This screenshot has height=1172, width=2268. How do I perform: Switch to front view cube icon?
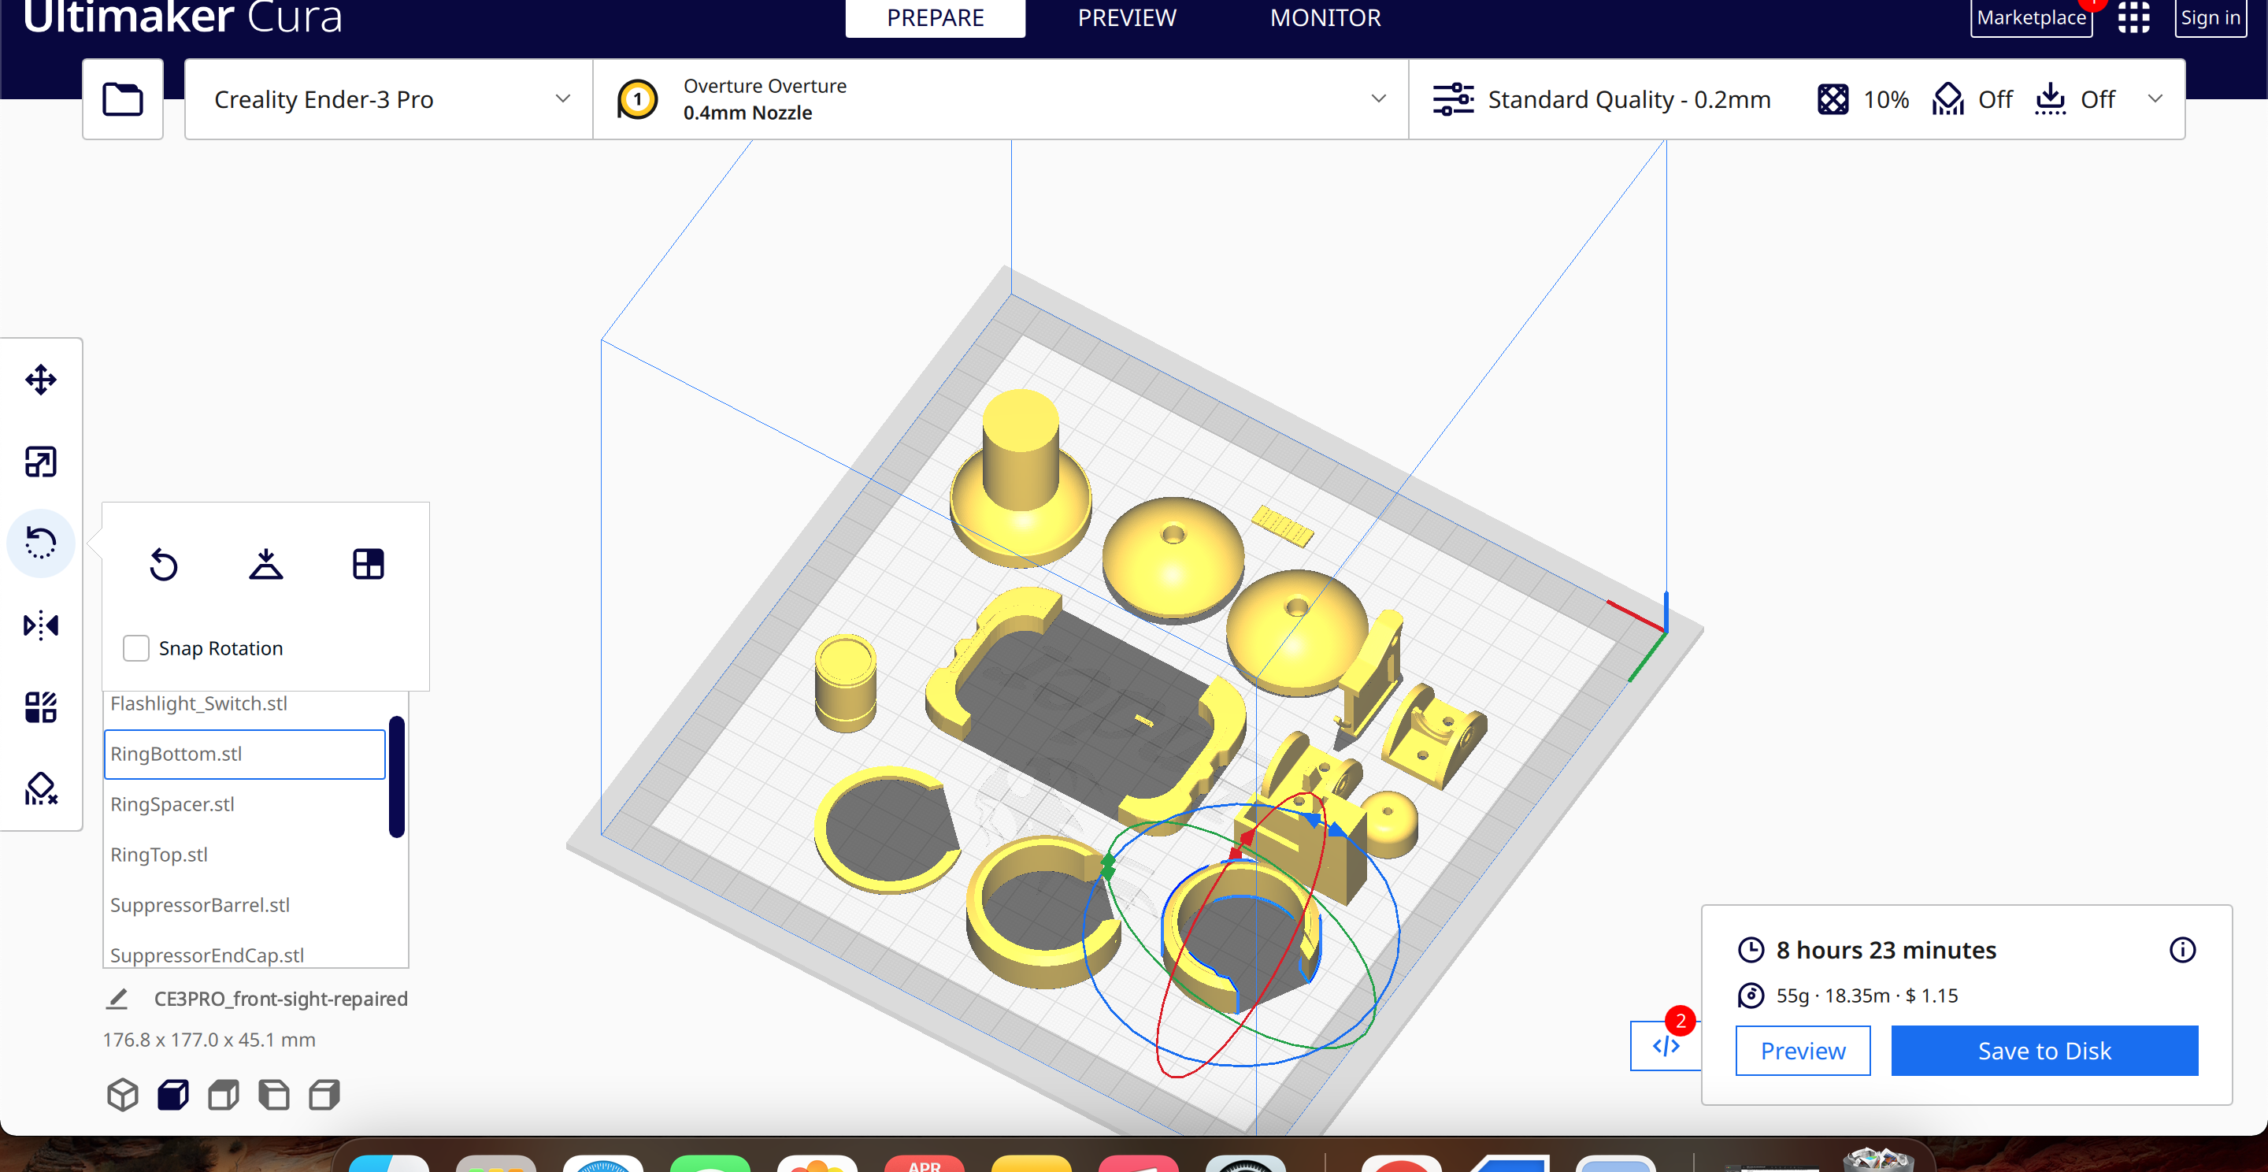point(172,1095)
